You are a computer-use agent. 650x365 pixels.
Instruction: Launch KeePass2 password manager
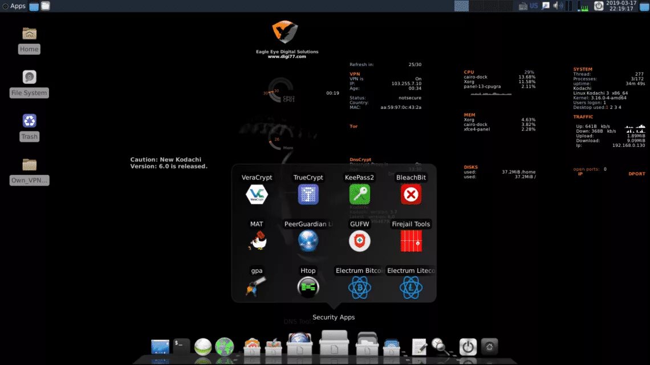(359, 194)
